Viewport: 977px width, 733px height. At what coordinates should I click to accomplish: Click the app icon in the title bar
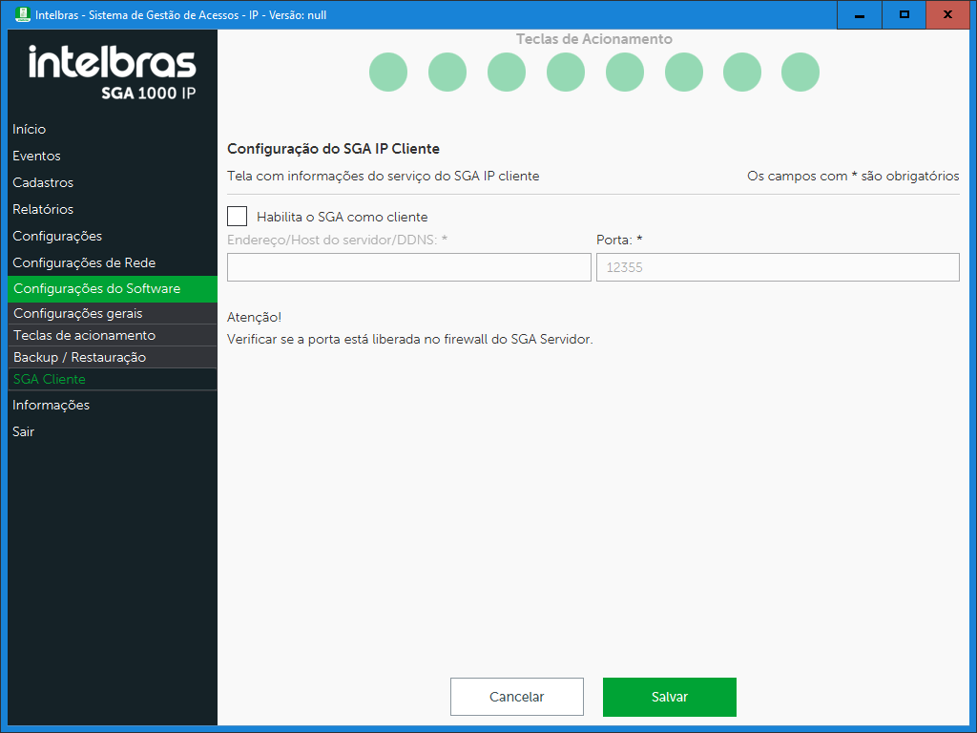[23, 15]
